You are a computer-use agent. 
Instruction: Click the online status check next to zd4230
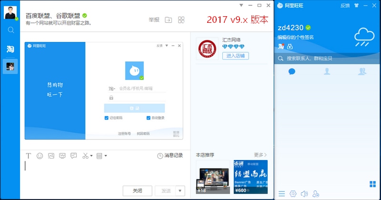(308, 28)
